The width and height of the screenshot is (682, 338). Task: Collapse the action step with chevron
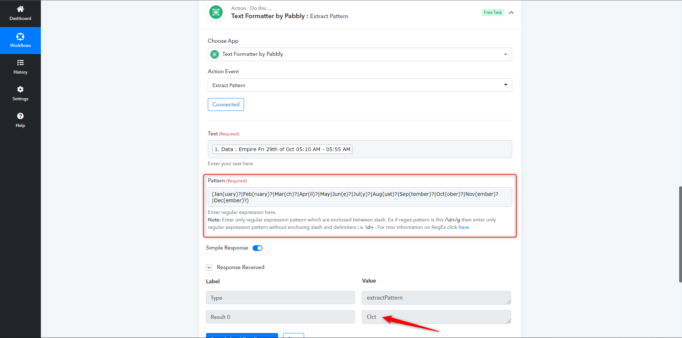511,12
